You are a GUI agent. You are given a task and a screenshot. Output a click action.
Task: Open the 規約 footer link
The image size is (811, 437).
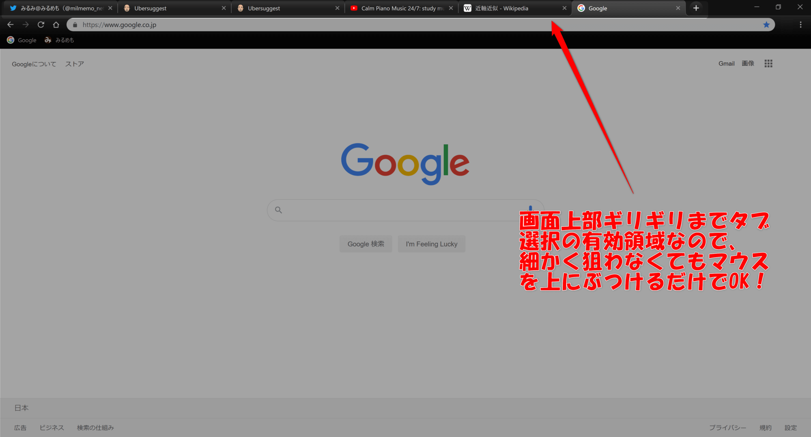point(766,428)
